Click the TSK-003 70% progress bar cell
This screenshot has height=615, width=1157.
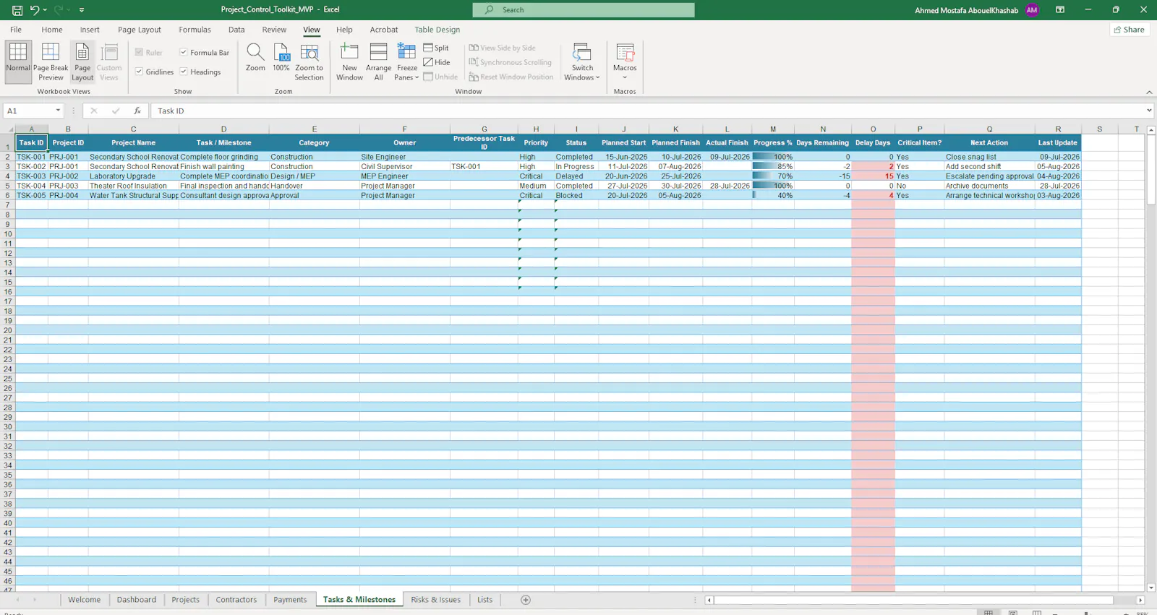[x=773, y=176]
